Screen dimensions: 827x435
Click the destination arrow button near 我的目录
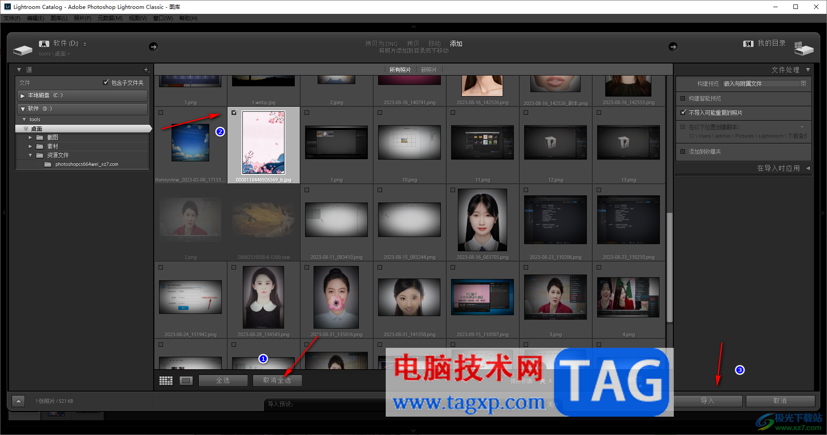tap(673, 46)
